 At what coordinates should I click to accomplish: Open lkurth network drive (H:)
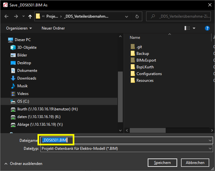click(x=47, y=109)
